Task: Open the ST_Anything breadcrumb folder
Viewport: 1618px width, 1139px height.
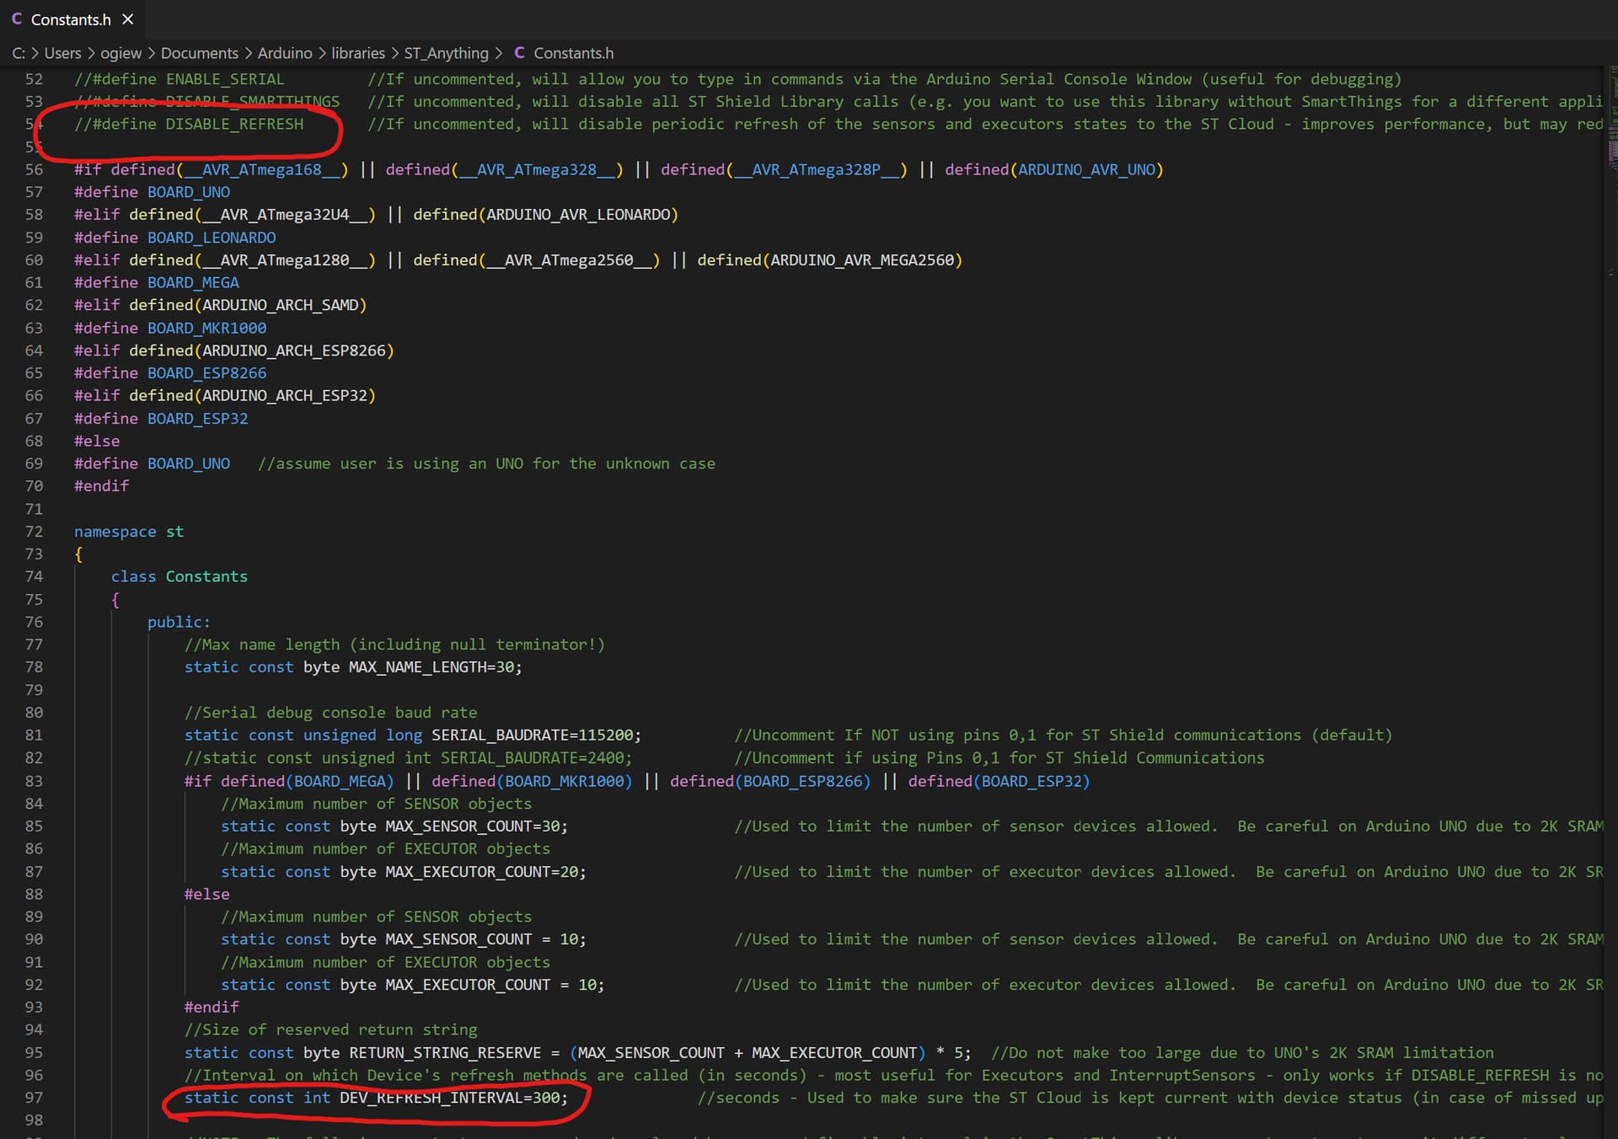Action: click(x=446, y=53)
